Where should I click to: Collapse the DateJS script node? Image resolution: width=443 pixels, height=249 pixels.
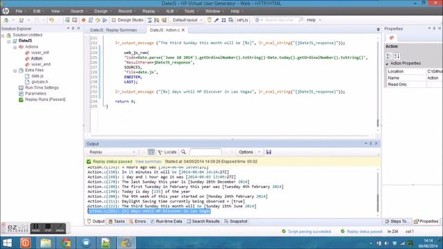[x=9, y=41]
